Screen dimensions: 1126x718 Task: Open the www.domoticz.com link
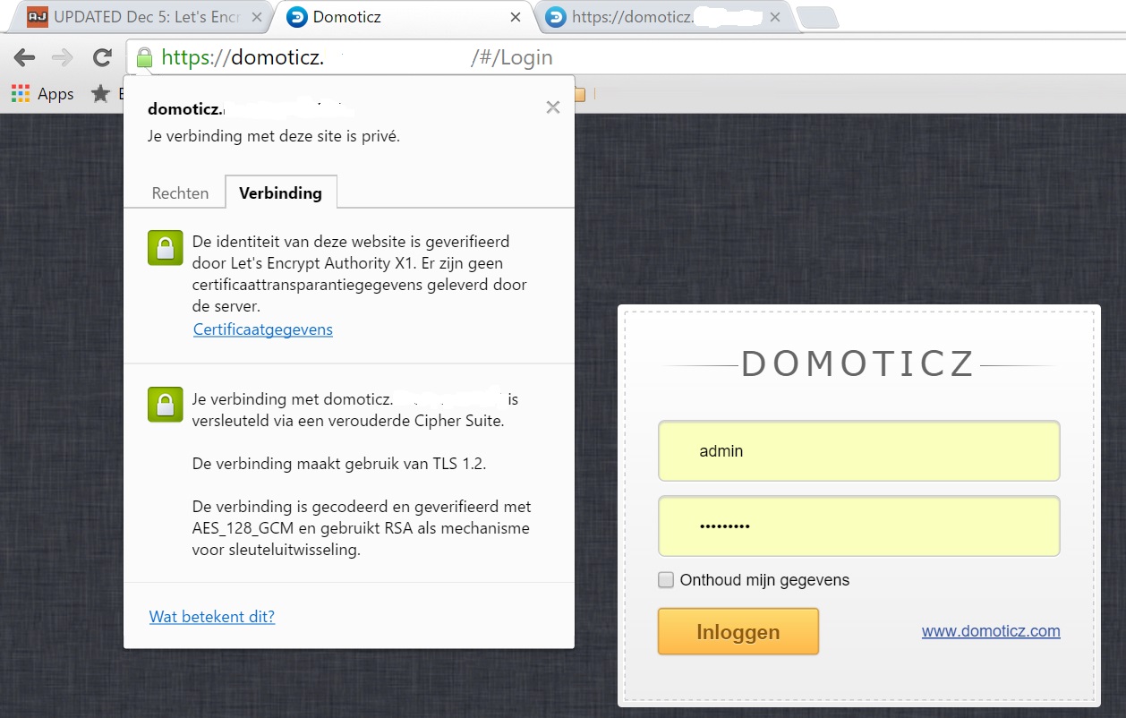tap(991, 631)
